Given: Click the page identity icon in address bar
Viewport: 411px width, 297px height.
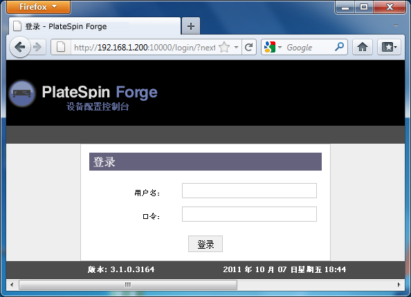Looking at the screenshot, I should 61,48.
